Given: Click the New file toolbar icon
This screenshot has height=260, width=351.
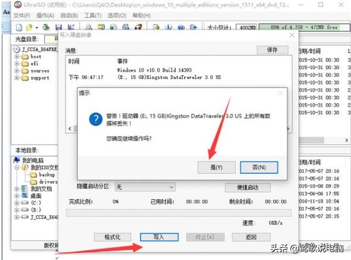Looking at the screenshot, I should (x=19, y=27).
